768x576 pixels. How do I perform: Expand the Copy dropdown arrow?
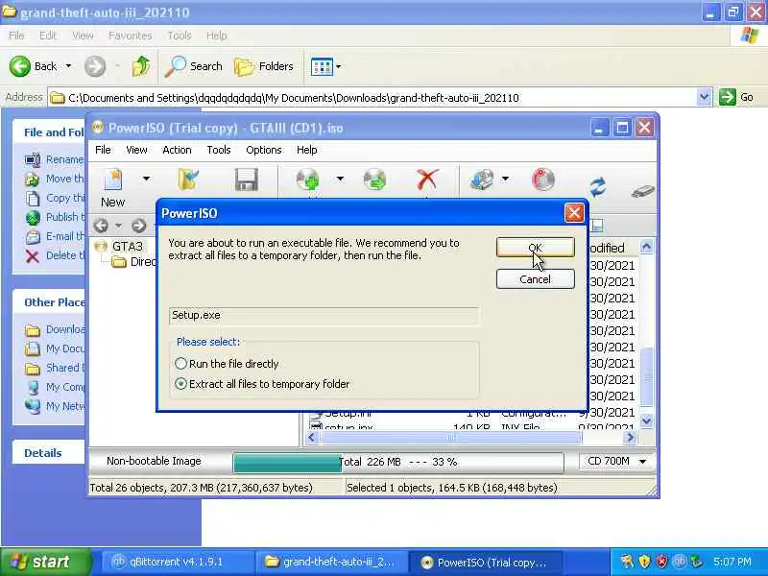click(505, 179)
